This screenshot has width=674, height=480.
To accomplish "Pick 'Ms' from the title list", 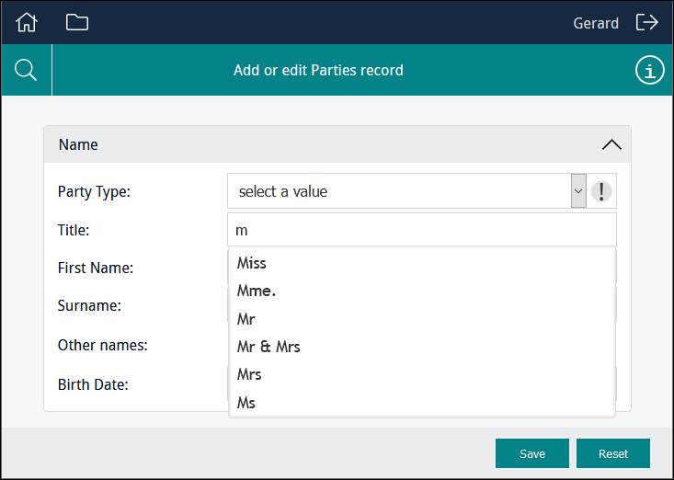I will [246, 403].
